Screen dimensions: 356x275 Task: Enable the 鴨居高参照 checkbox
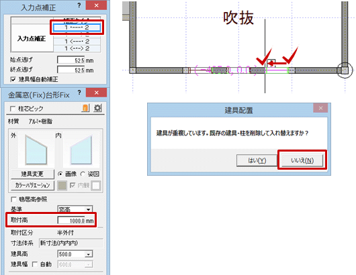tap(13, 199)
